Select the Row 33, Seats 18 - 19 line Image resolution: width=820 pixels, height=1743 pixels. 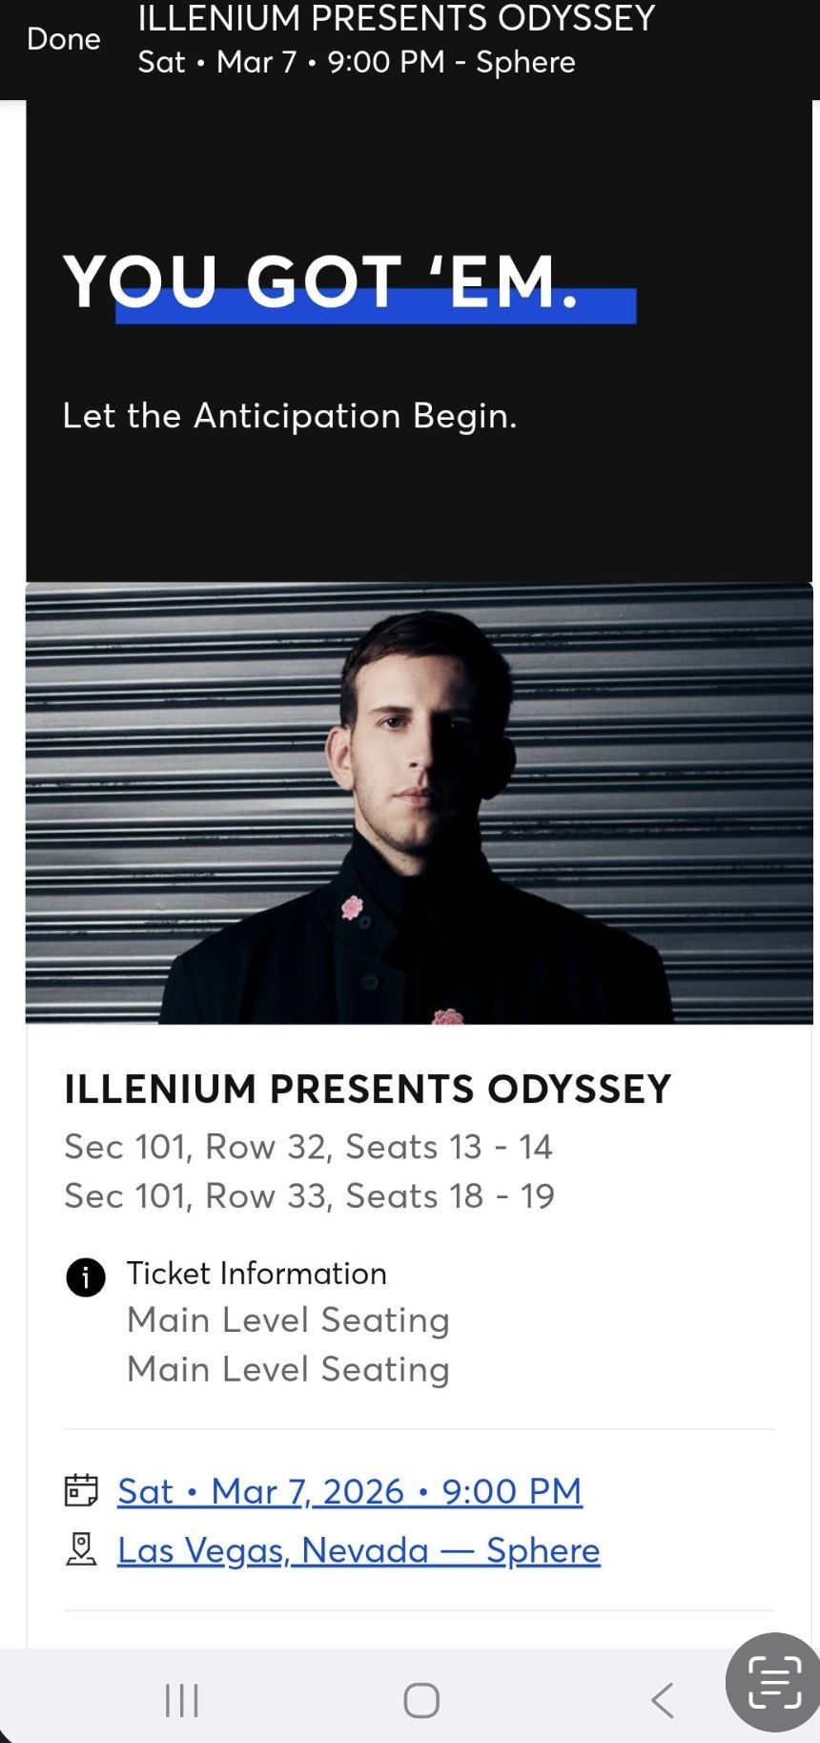click(309, 1196)
